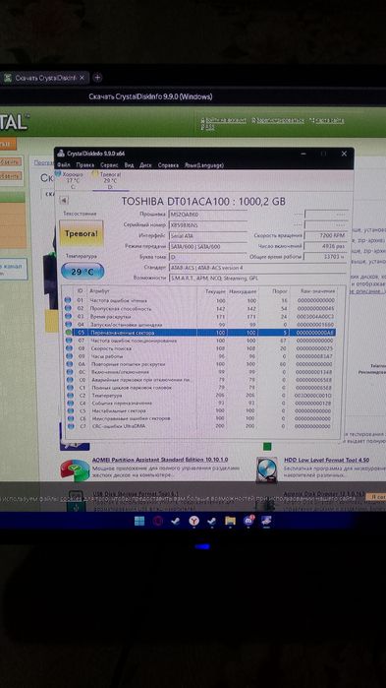The width and height of the screenshot is (386, 688).
Task: Open Язык(Language) menu
Action: point(204,165)
